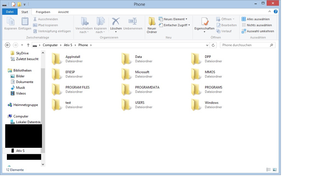Click the forward navigation arrow
The height and width of the screenshot is (177, 316).
click(x=15, y=45)
